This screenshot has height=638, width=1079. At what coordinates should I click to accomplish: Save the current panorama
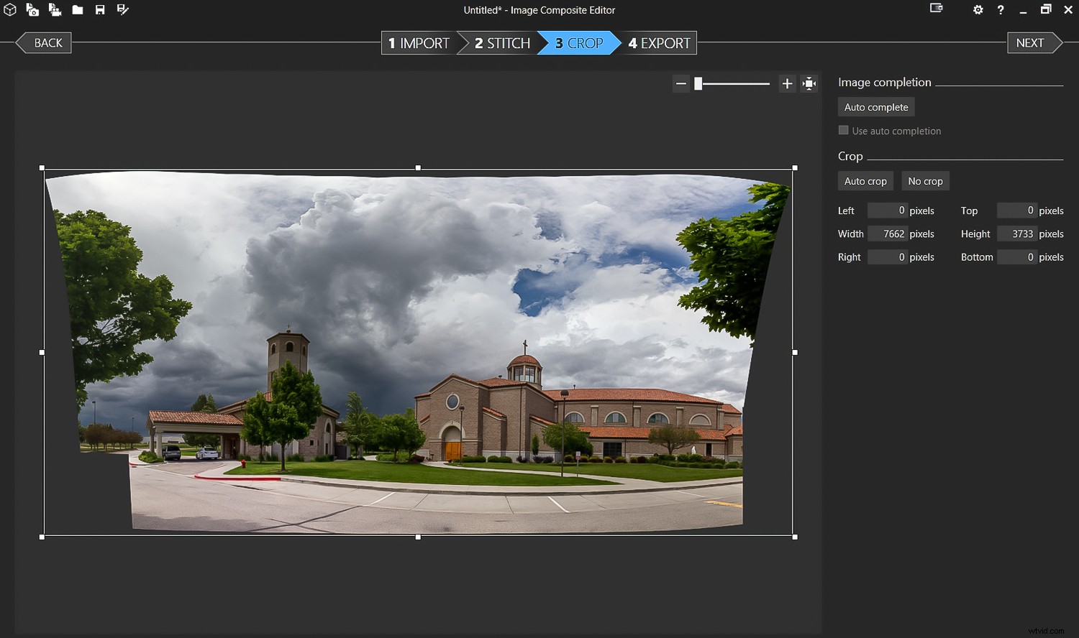[x=100, y=10]
